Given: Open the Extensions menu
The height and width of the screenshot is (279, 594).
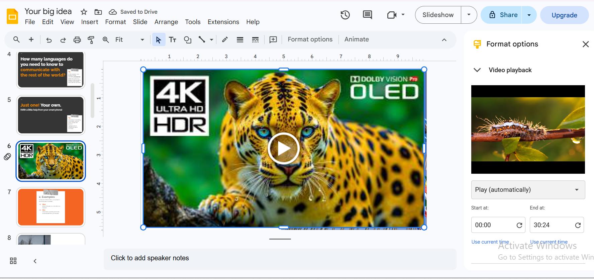Looking at the screenshot, I should pyautogui.click(x=223, y=22).
